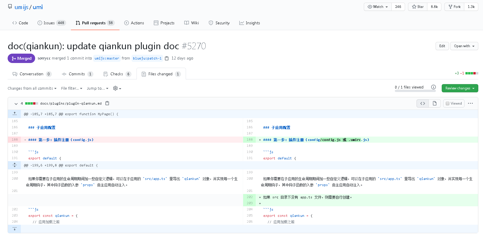Open the Open with dropdown
The height and width of the screenshot is (235, 483).
click(x=464, y=46)
